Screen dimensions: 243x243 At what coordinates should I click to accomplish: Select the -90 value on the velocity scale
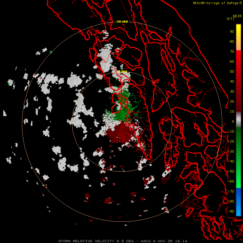pyautogui.click(x=231, y=211)
